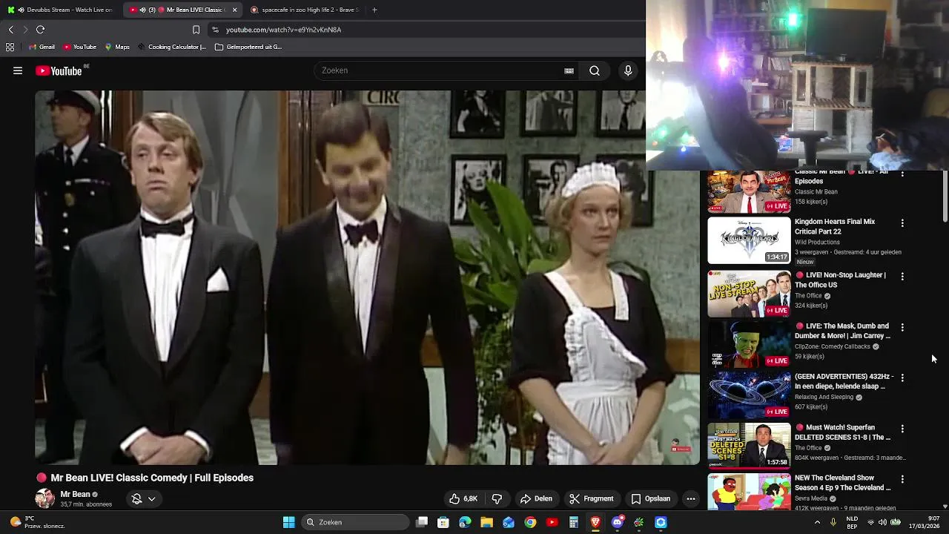Open NEW The Cleveland Show video title
The width and height of the screenshot is (949, 534).
tap(843, 483)
